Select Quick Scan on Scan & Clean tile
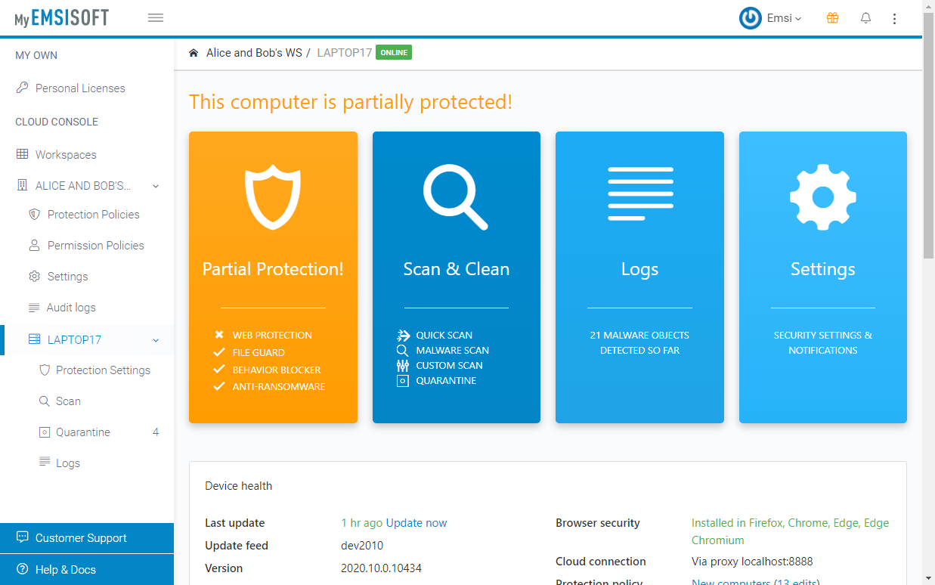The image size is (935, 585). click(x=444, y=336)
